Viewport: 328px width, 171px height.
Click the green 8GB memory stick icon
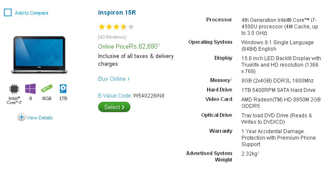pyautogui.click(x=46, y=89)
